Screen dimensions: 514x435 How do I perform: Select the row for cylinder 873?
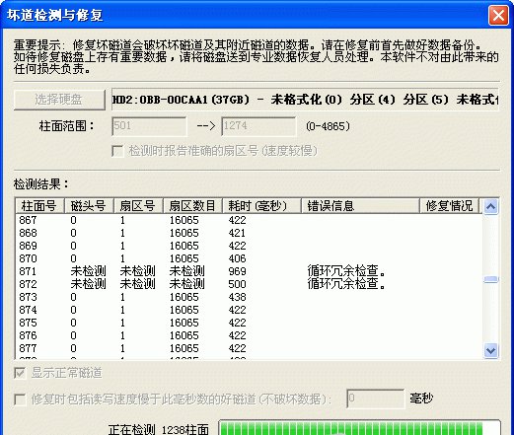tap(249, 297)
